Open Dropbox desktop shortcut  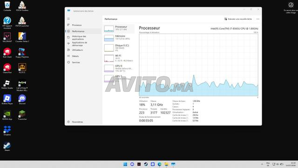7,131
